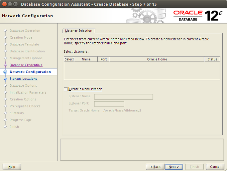Maximize the Database Configuration Assistant window

(x=15, y=4)
